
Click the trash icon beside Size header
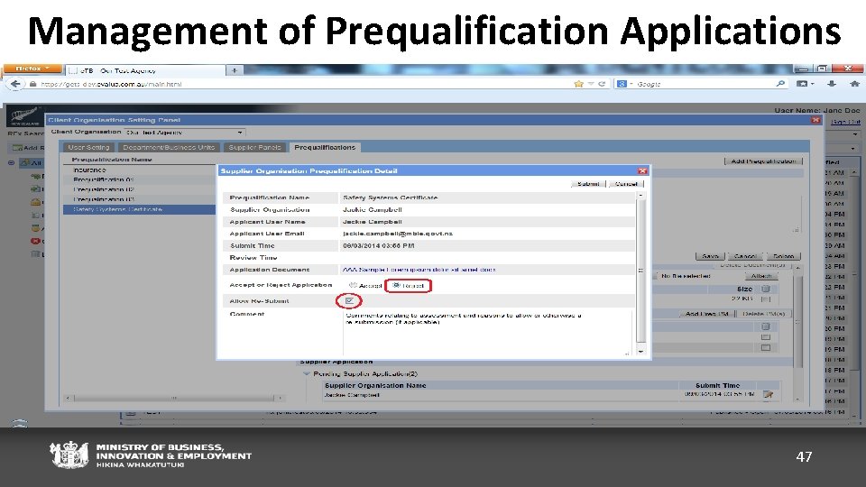(766, 289)
